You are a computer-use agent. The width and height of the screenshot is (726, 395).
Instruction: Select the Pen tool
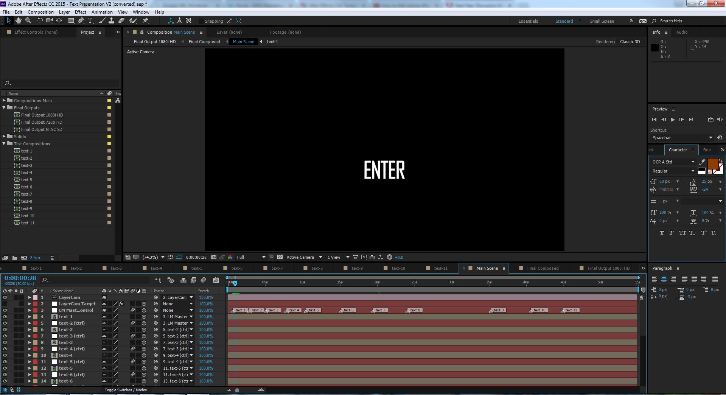[x=81, y=21]
